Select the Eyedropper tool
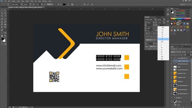The height and width of the screenshot is (108, 192). coord(5,16)
